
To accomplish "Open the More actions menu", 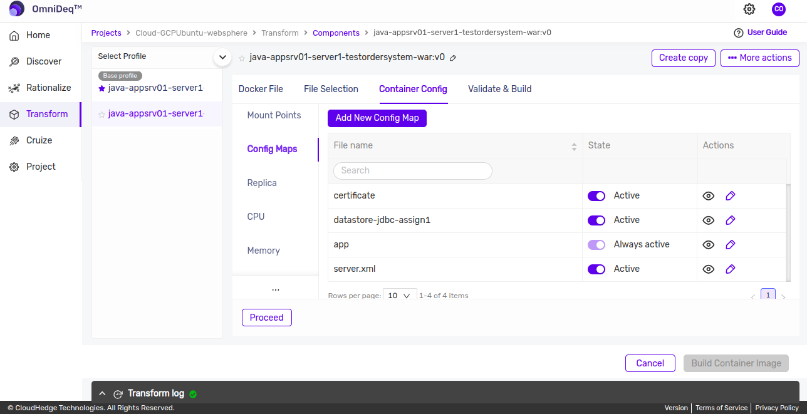I will (760, 58).
